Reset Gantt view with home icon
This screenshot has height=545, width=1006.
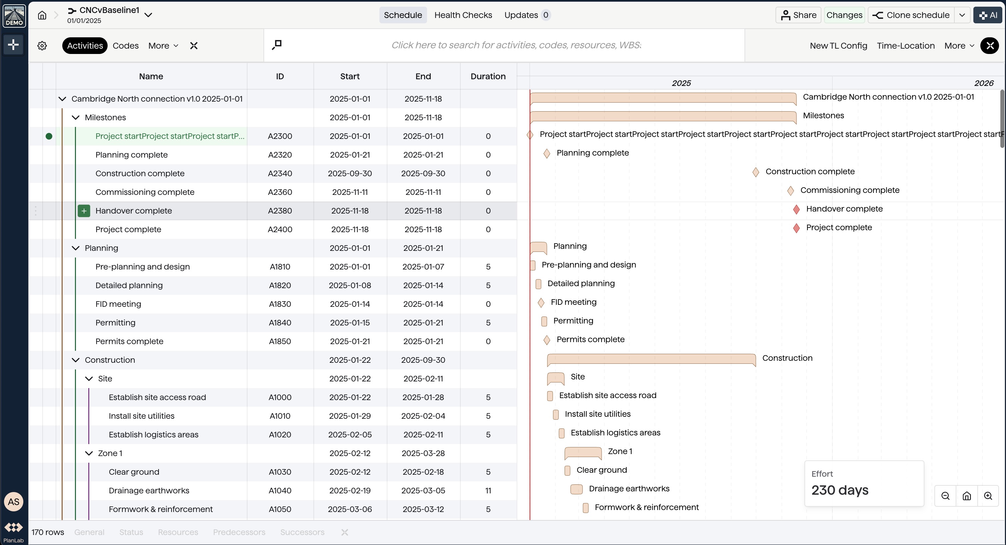click(x=967, y=496)
